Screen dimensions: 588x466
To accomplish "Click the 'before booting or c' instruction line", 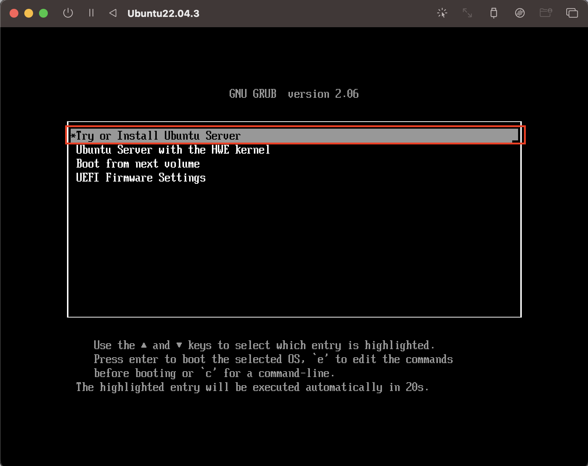I will [214, 373].
